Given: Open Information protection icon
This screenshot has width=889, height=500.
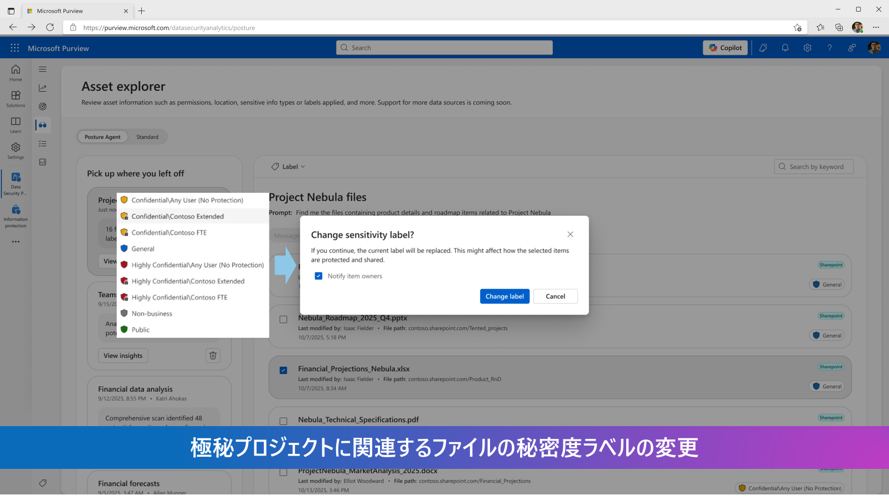Looking at the screenshot, I should click(16, 216).
